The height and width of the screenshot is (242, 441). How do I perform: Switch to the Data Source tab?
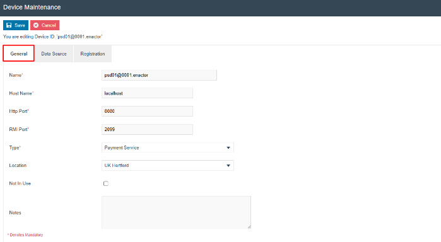tap(54, 54)
